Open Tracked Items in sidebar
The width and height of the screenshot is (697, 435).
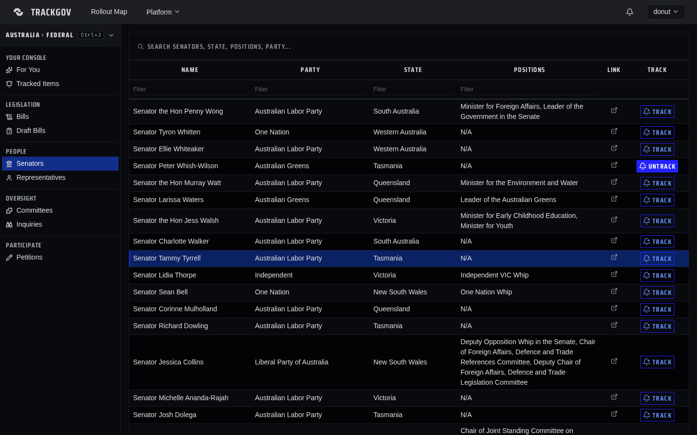point(60,84)
